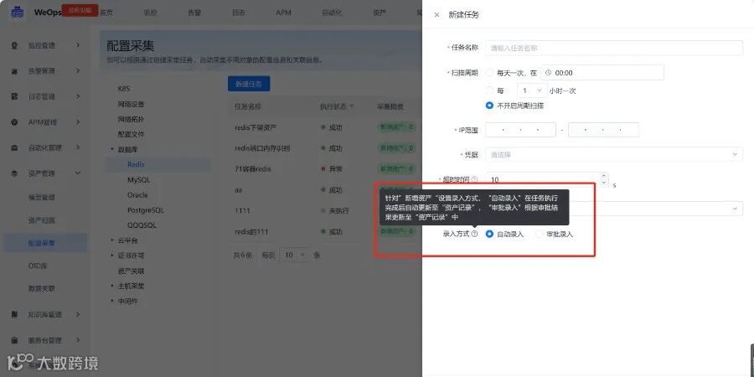The image size is (754, 377).
Task: Collapse the 数据库 tree node
Action: pos(112,150)
